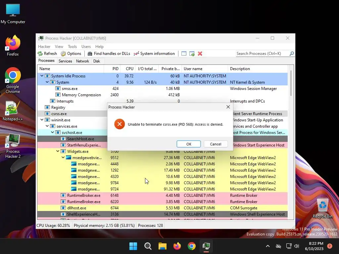339x254 pixels.
Task: Click the StartMenuExperie... process icon
Action: [63, 145]
